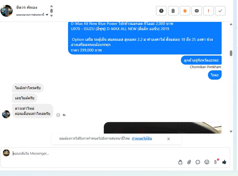
Task: Mark as unread using the envelope icon
Action: coord(197,11)
